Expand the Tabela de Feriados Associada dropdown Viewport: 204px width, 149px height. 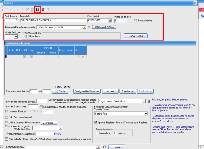tap(84, 27)
